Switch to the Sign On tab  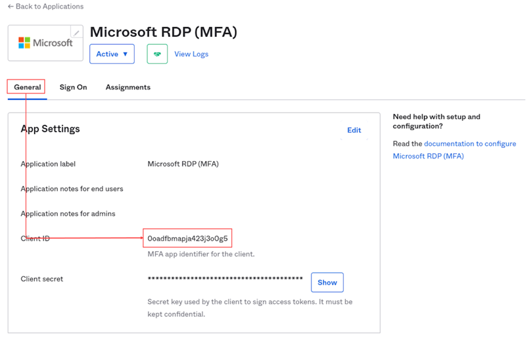coord(73,87)
